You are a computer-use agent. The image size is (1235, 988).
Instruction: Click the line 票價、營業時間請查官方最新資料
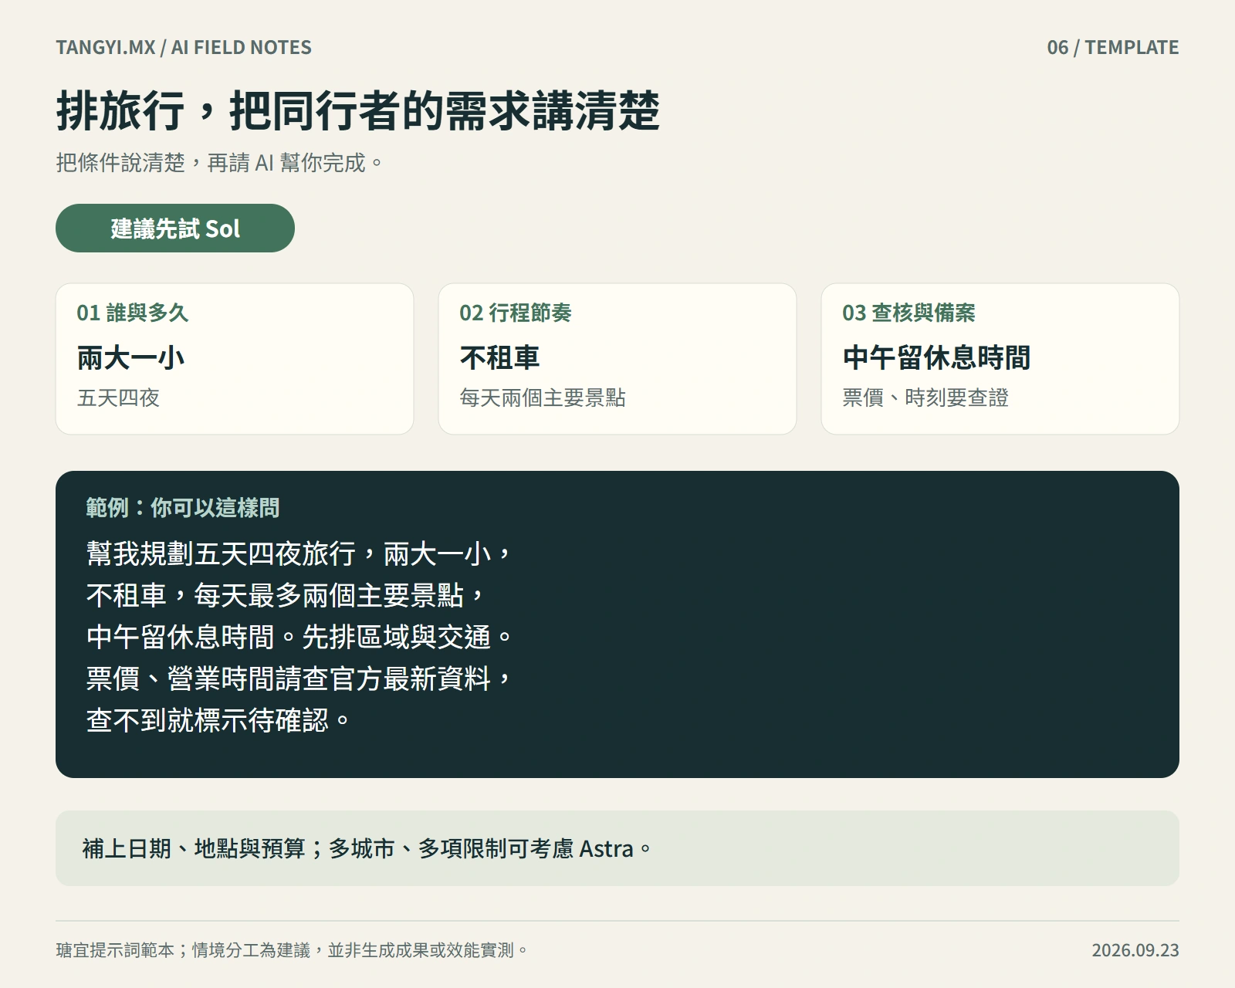pos(299,678)
